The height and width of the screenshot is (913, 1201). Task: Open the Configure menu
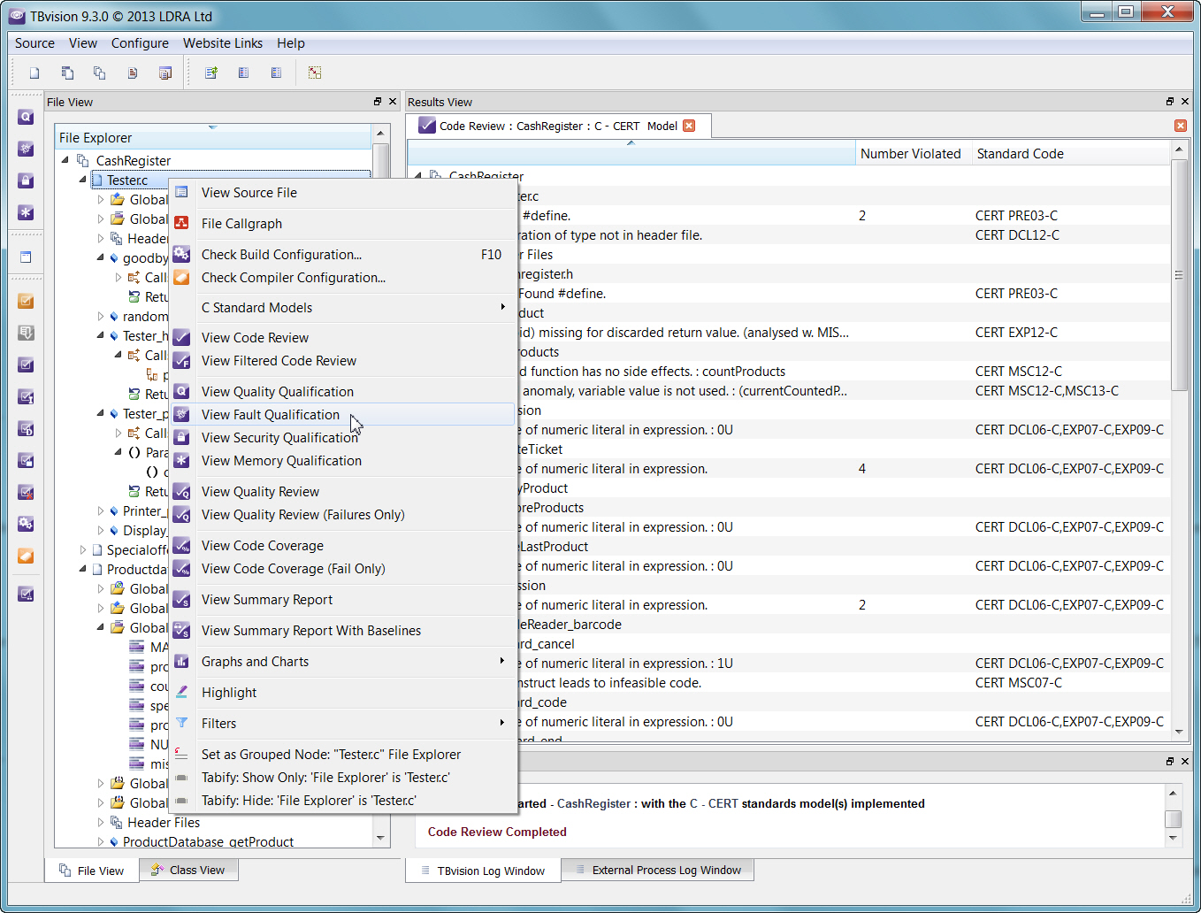pyautogui.click(x=140, y=43)
